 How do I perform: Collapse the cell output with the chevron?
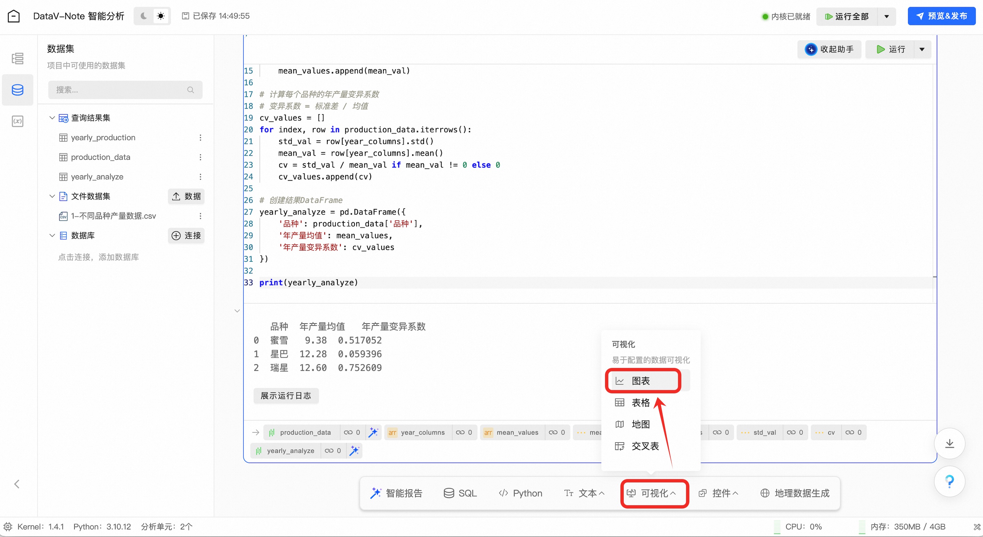(x=237, y=311)
